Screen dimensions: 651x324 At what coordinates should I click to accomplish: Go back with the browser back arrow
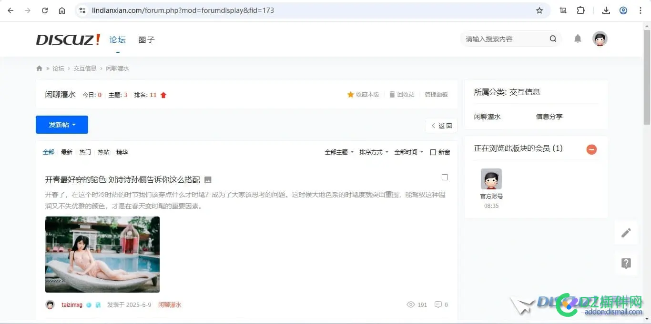10,10
